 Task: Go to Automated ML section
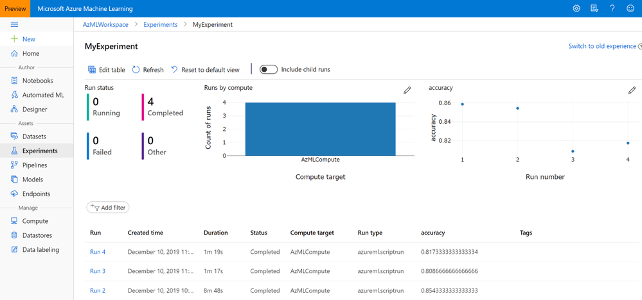tap(44, 95)
